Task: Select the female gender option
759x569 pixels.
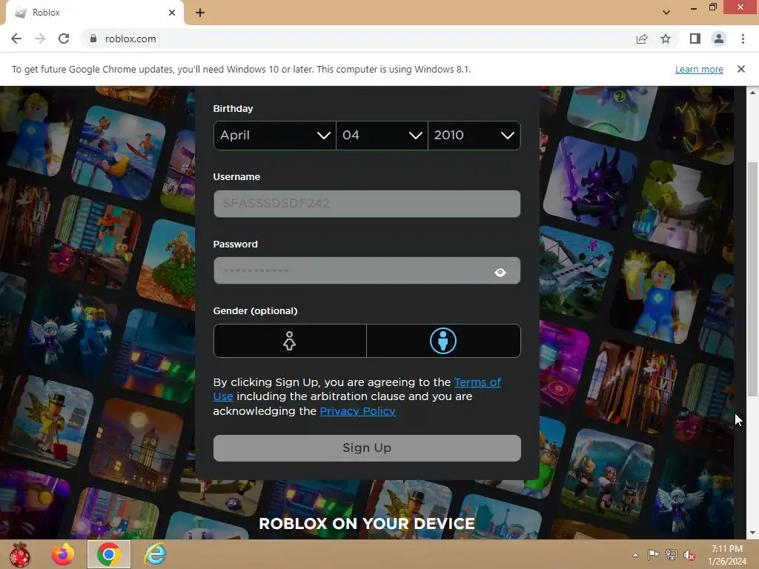Action: [x=290, y=341]
